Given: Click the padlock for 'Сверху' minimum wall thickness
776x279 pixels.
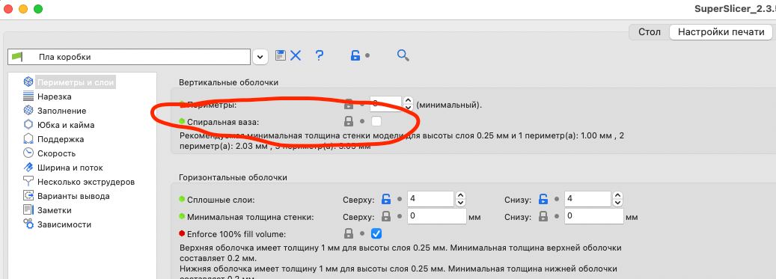Looking at the screenshot, I should click(x=386, y=217).
